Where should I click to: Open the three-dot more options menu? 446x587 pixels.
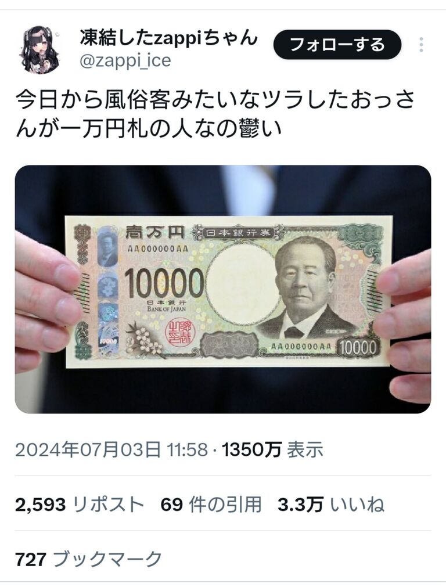click(x=422, y=45)
